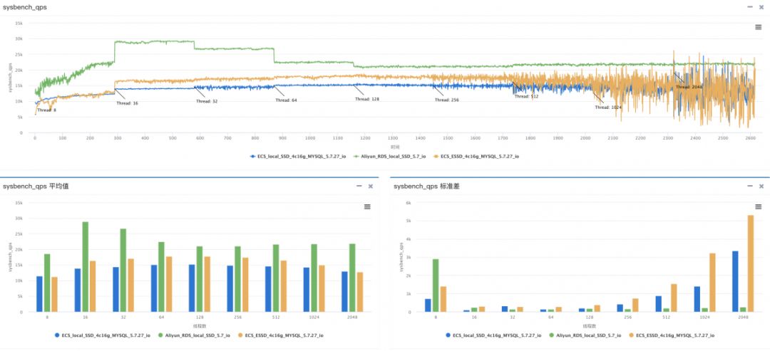Close the top sysbench_qps line chart panel
The width and height of the screenshot is (770, 351).
pyautogui.click(x=760, y=6)
